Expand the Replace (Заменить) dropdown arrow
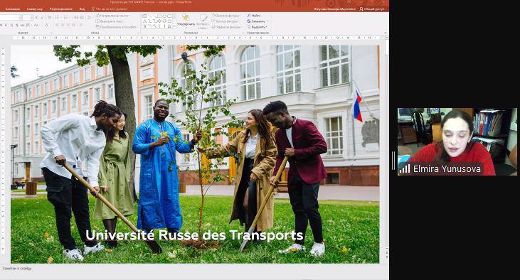 coord(268,21)
